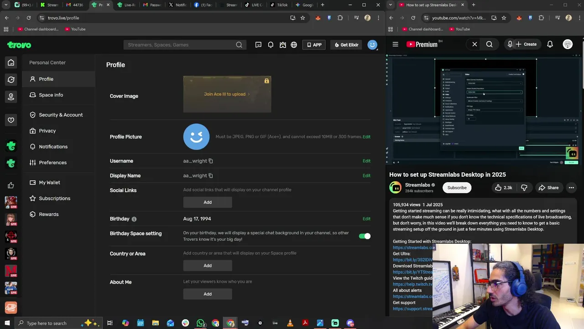
Task: Add Social Links
Action: click(x=208, y=202)
